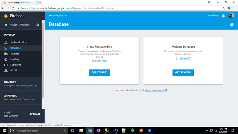The width and height of the screenshot is (238, 134).
Task: Select Database in the Develop menu
Action: [x=15, y=48]
